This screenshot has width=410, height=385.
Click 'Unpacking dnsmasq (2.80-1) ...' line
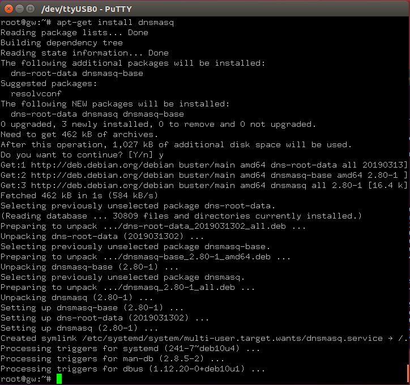(77, 298)
